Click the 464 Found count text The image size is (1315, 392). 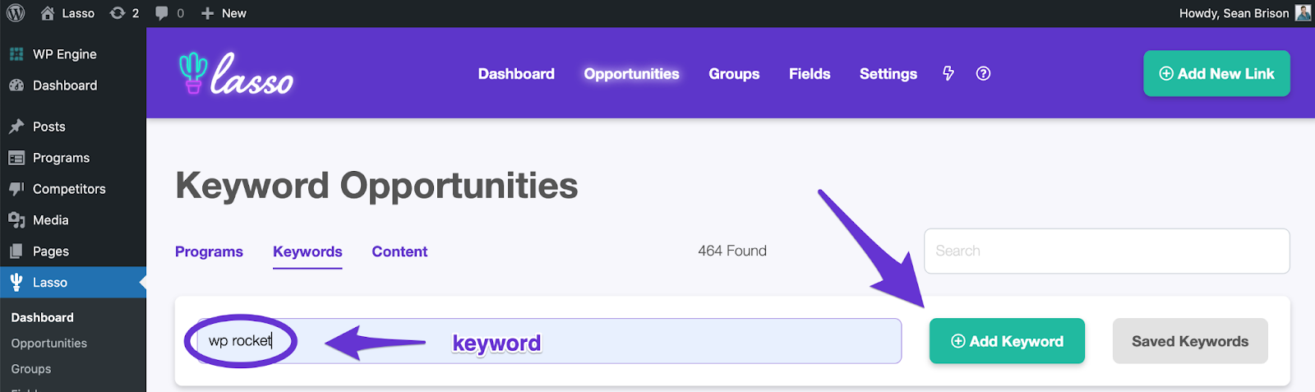click(x=732, y=251)
